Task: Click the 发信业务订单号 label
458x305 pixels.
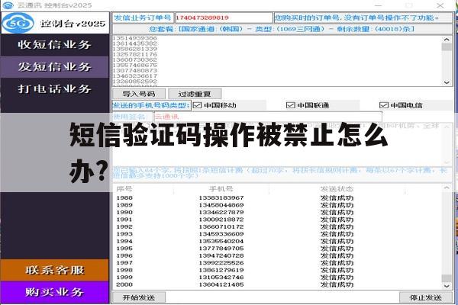Action: 144,18
